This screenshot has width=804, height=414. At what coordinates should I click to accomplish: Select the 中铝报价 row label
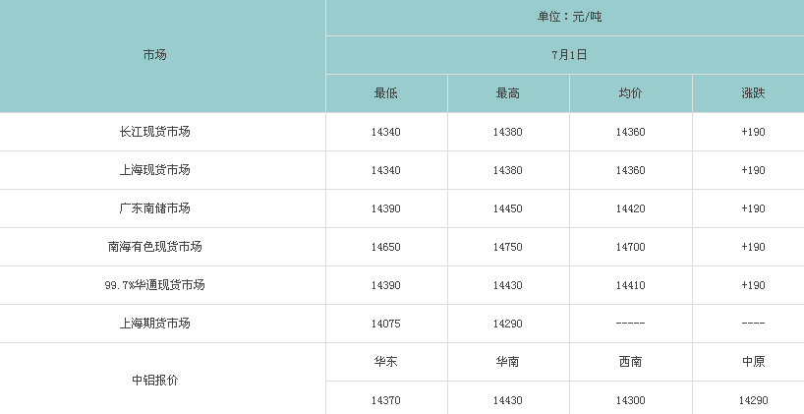point(154,381)
